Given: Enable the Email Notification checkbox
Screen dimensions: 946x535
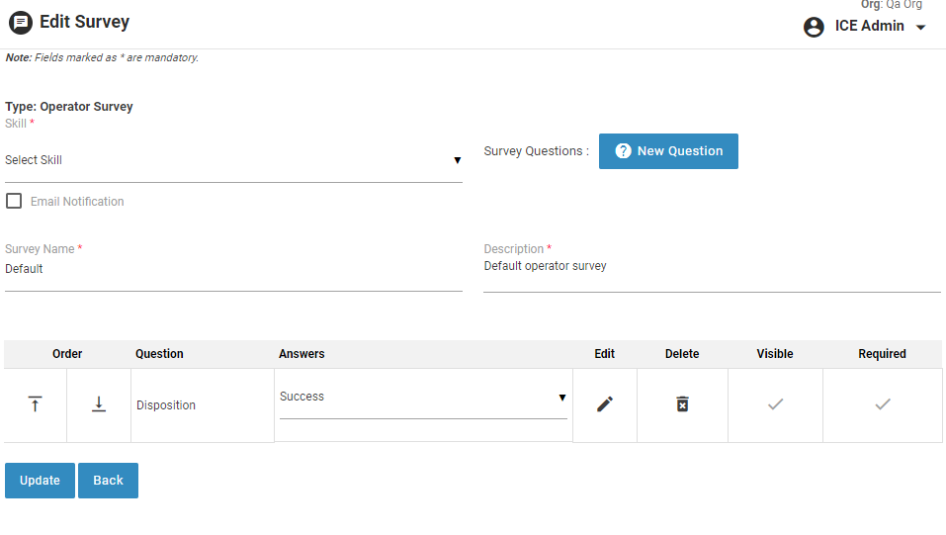Looking at the screenshot, I should 14,202.
